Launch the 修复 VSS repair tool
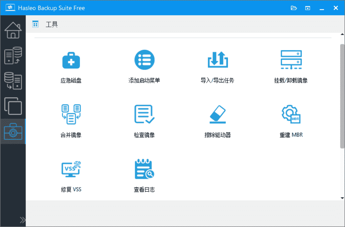Image resolution: width=345 pixels, height=227 pixels. click(x=71, y=169)
